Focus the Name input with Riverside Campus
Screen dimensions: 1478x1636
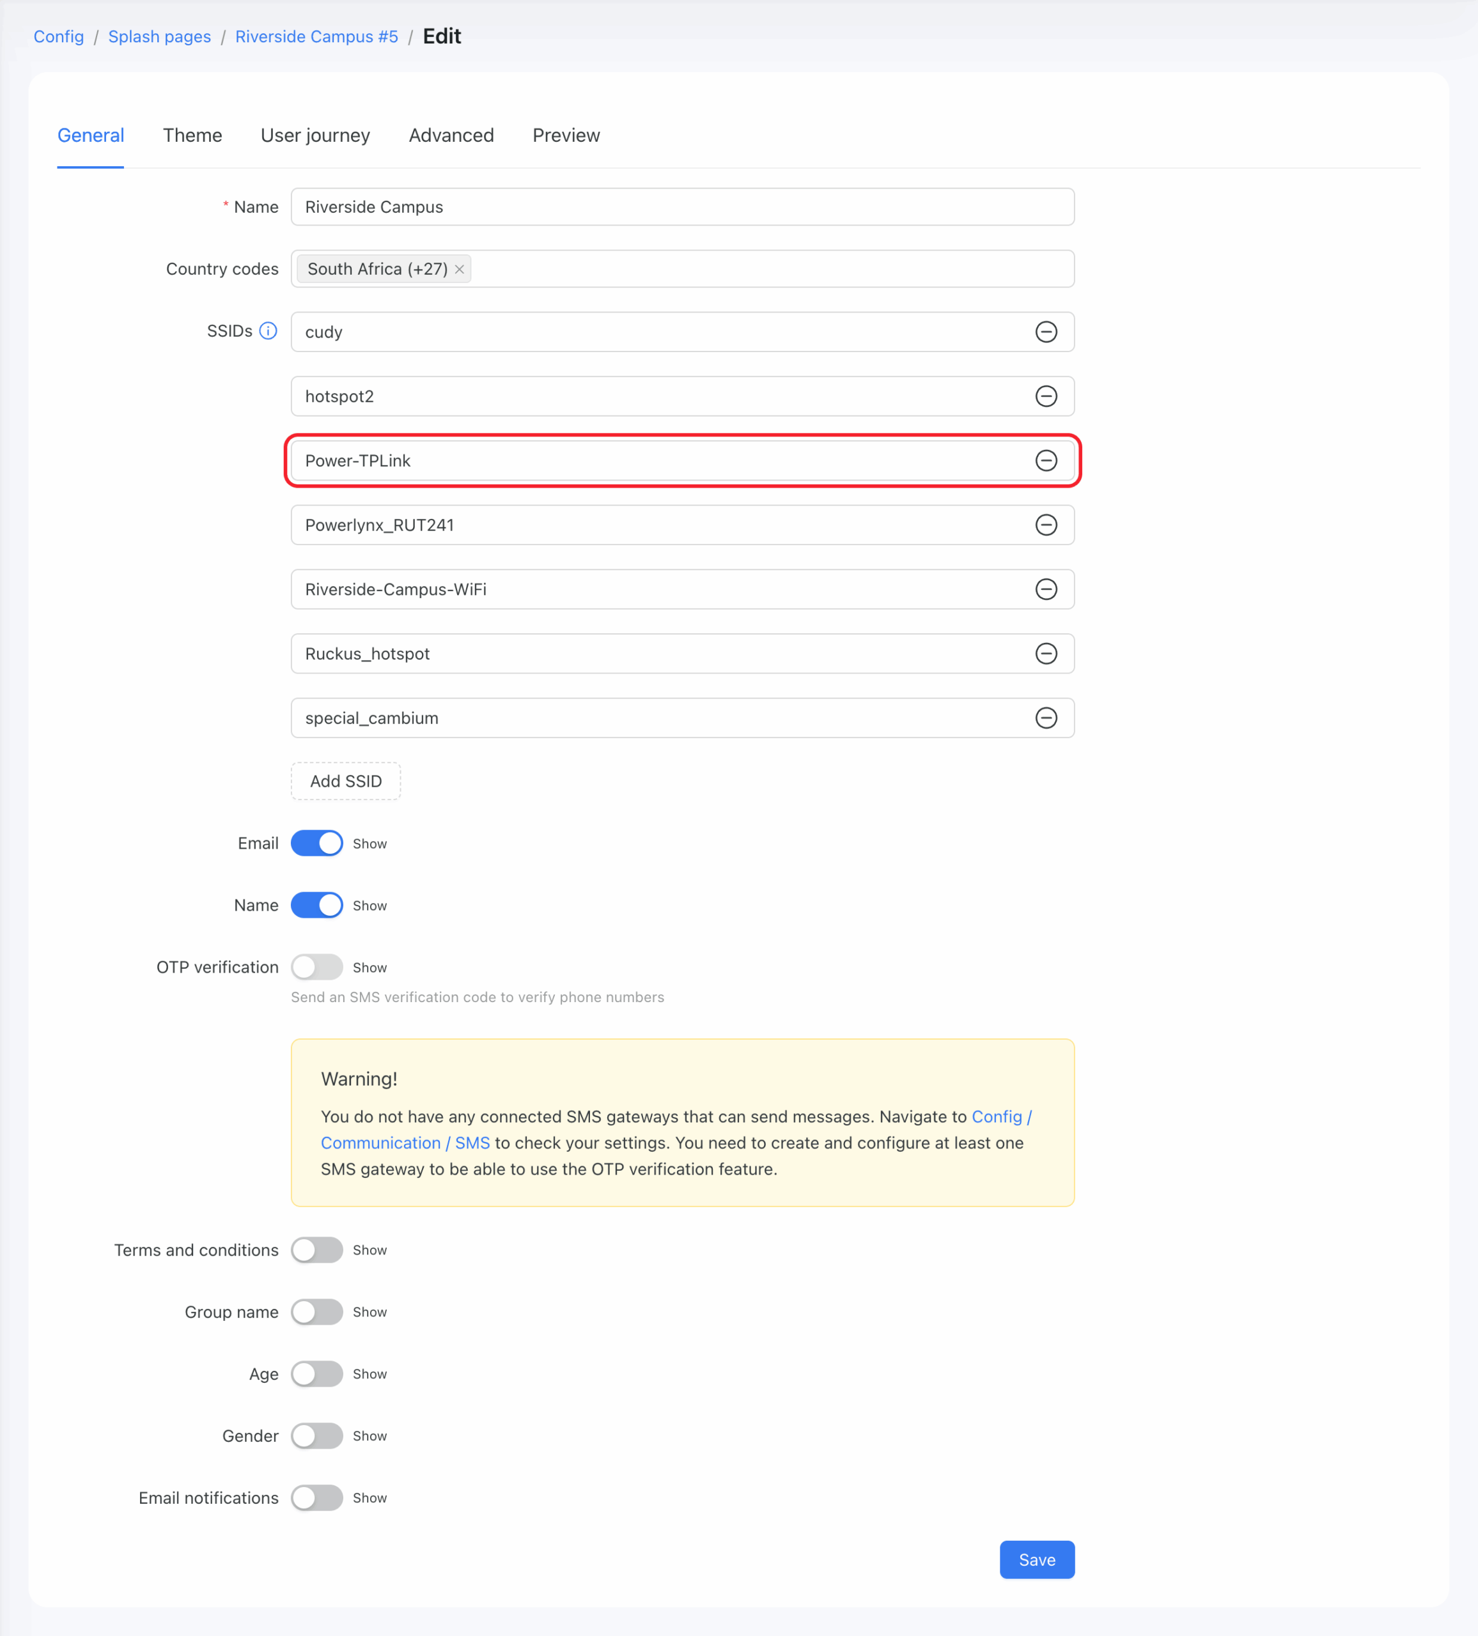click(683, 207)
